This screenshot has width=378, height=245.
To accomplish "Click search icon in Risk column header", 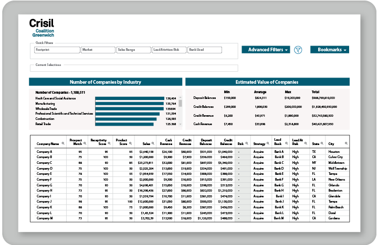I will [x=246, y=143].
